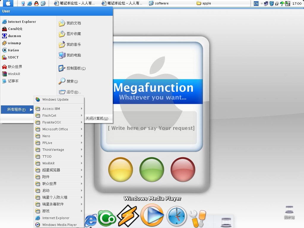The image size is (304, 228).
Task: Select the TTOD folder in the programs list
Action: click(59, 156)
